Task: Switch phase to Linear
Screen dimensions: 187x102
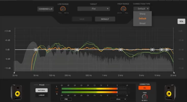Action: click(41, 95)
